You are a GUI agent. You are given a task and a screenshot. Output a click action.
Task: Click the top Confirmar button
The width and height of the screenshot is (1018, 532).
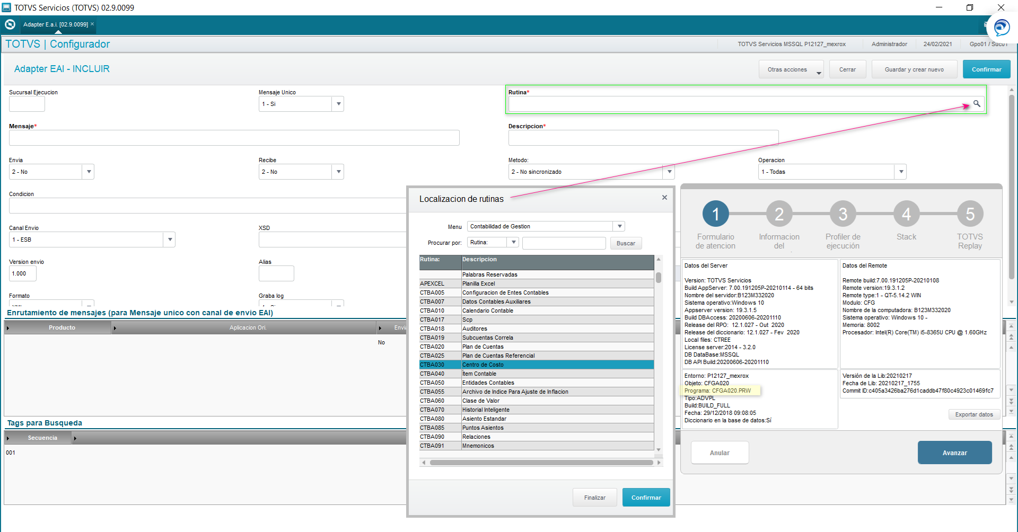click(986, 69)
